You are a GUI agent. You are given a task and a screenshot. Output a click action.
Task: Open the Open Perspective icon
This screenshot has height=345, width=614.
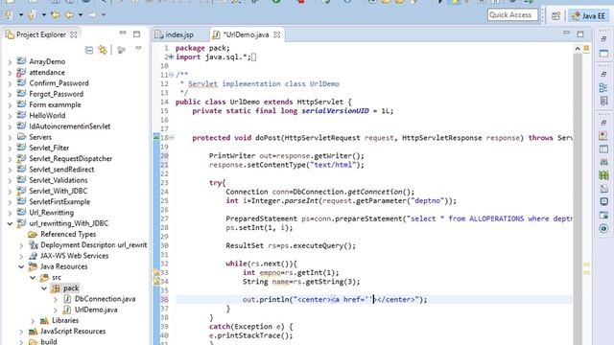(x=555, y=15)
